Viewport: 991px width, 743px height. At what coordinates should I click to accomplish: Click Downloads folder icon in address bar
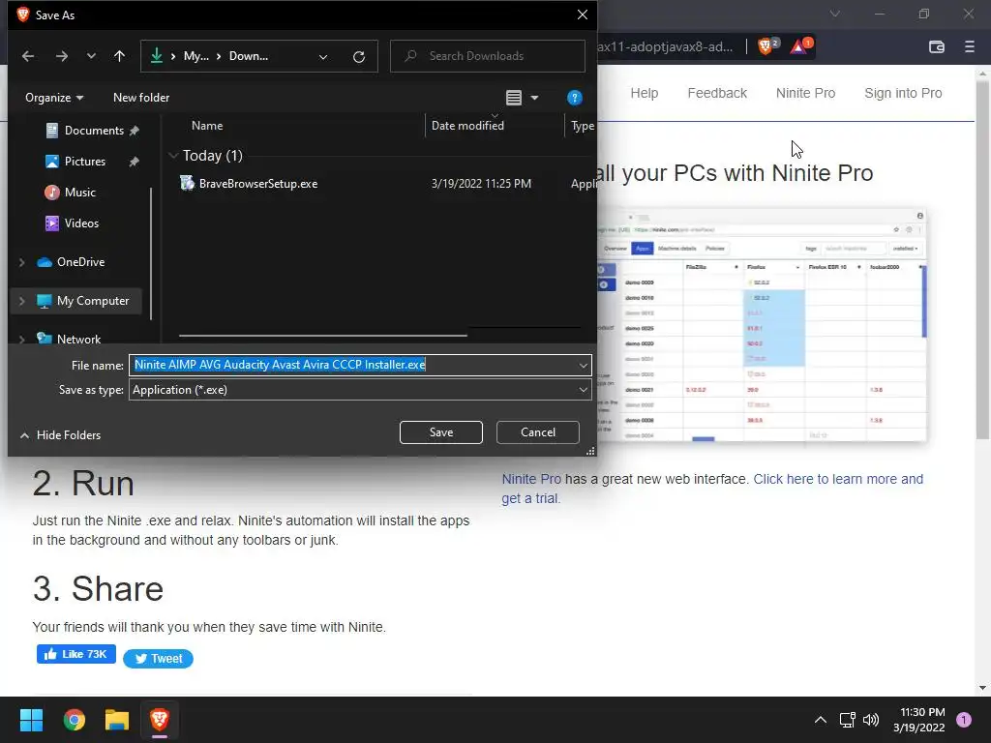tap(156, 56)
